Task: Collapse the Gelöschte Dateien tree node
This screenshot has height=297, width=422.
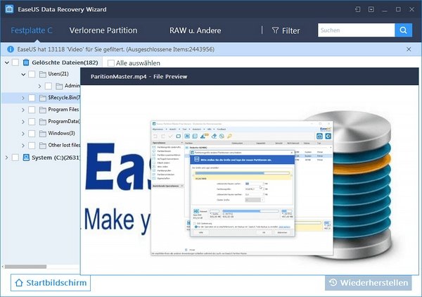Action: pyautogui.click(x=7, y=63)
